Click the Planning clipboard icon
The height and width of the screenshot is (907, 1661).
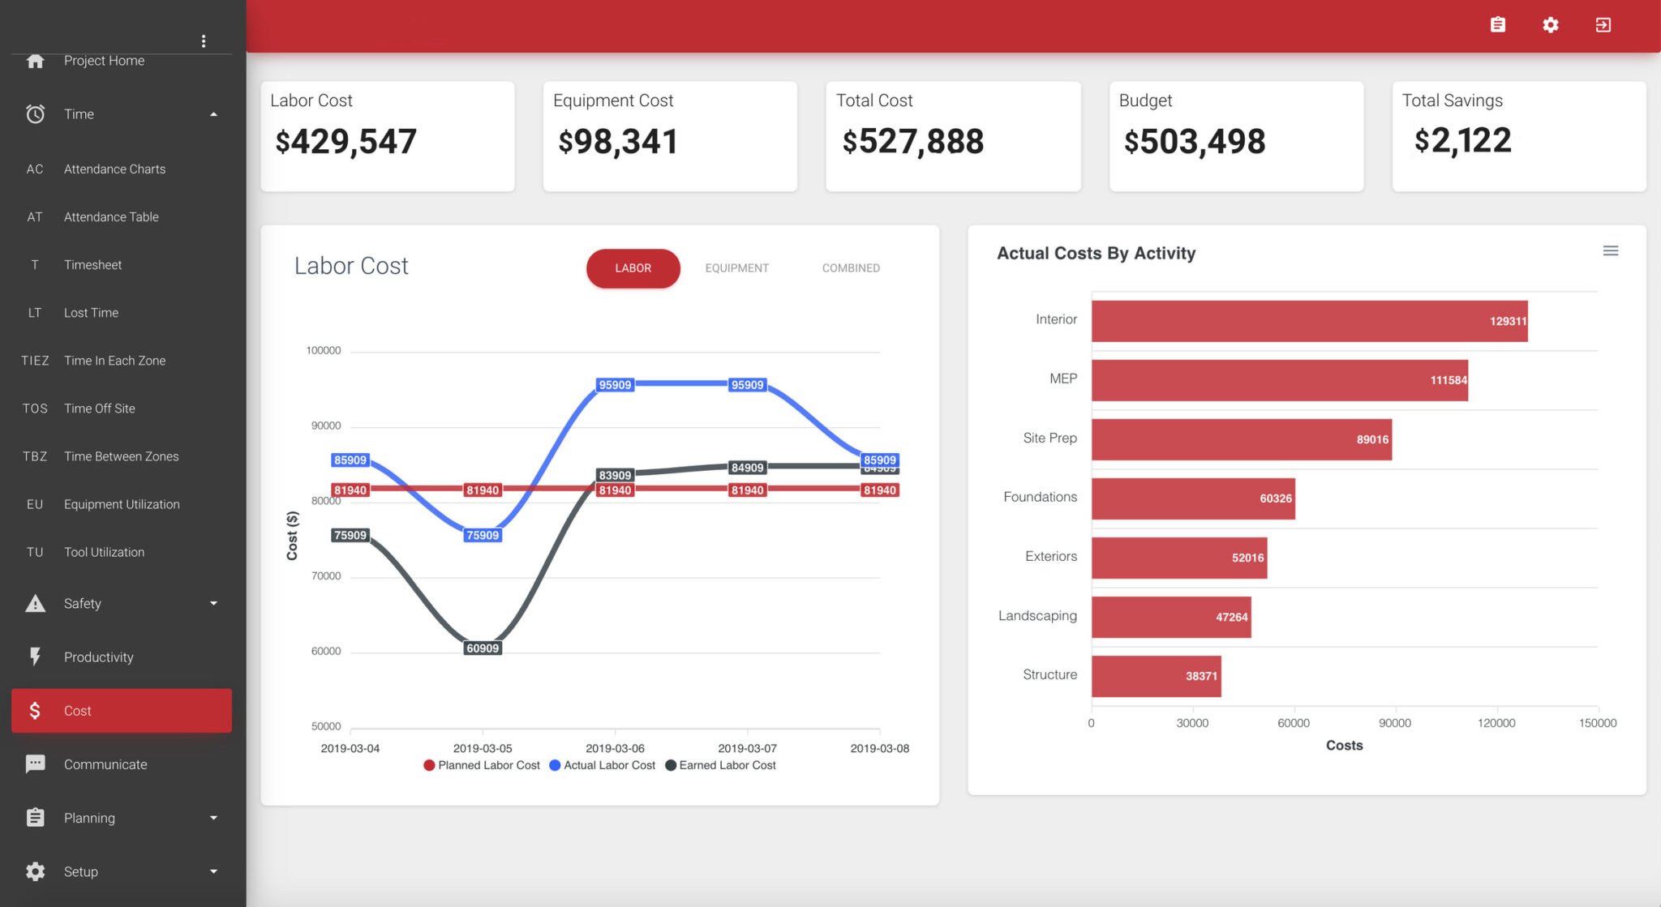coord(34,817)
